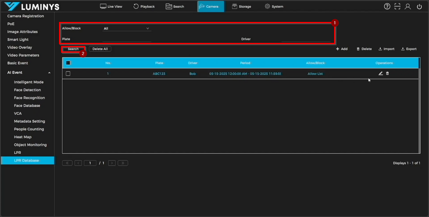Click the power icon in top bar
The image size is (429, 217).
pos(419,6)
